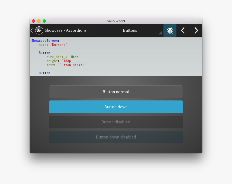Open the Buttons screen spinner dropdown
The image size is (232, 184).
[x=130, y=30]
